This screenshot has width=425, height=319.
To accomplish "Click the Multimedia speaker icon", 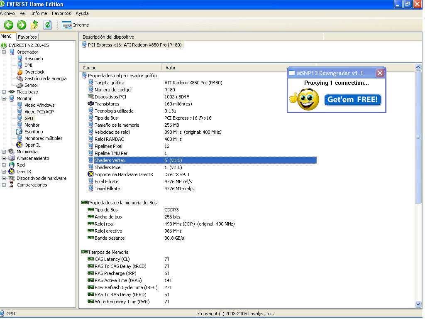I will point(11,152).
